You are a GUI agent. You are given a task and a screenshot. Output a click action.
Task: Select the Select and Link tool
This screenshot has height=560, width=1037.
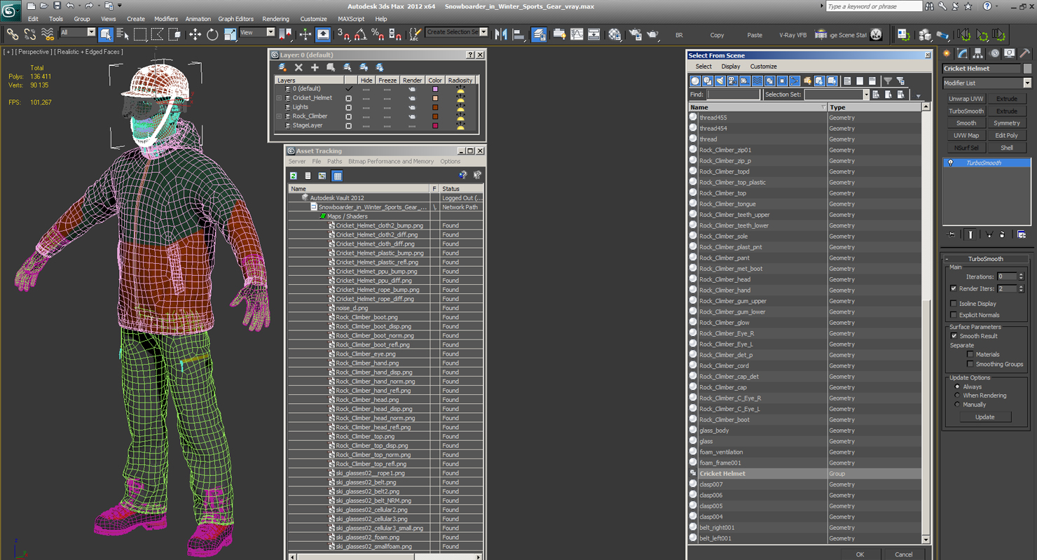(12, 34)
